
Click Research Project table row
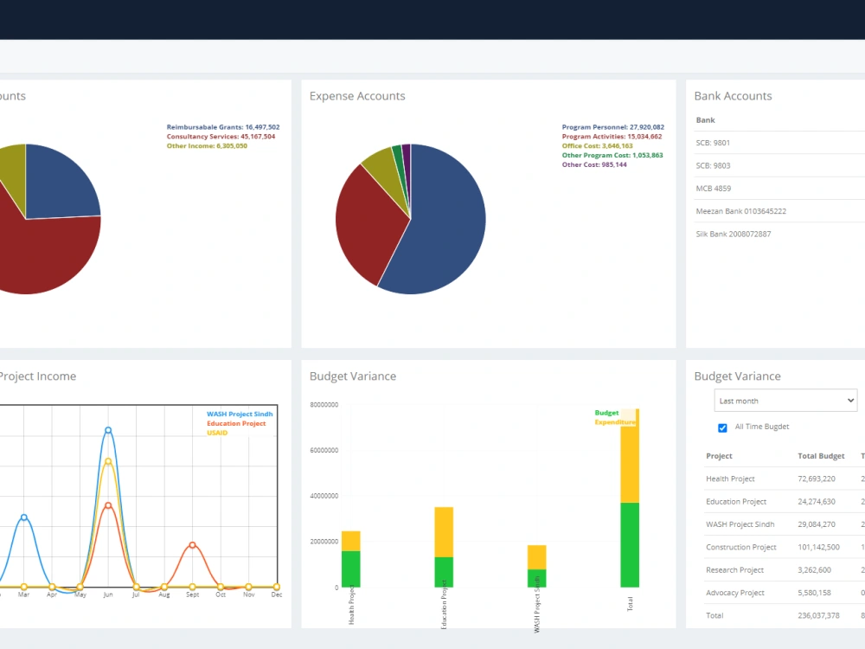pos(785,570)
